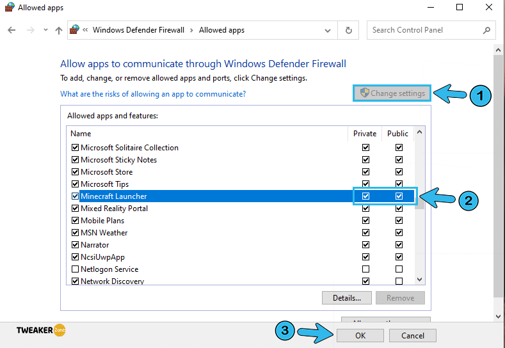Sort by the Name column header
This screenshot has height=348, width=505.
(x=81, y=134)
